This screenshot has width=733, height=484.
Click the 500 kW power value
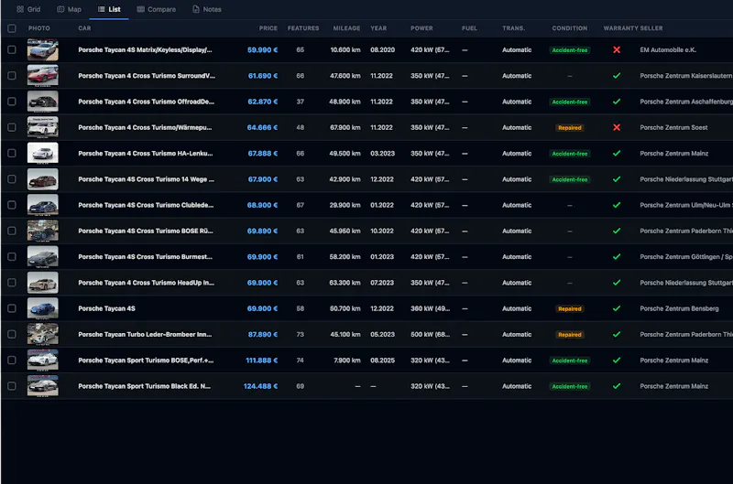(x=430, y=335)
